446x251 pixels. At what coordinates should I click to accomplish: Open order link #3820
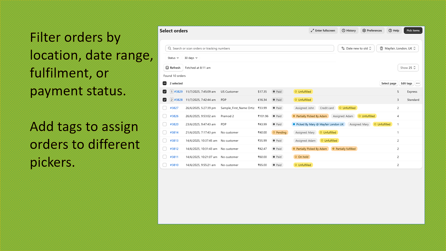click(x=174, y=124)
